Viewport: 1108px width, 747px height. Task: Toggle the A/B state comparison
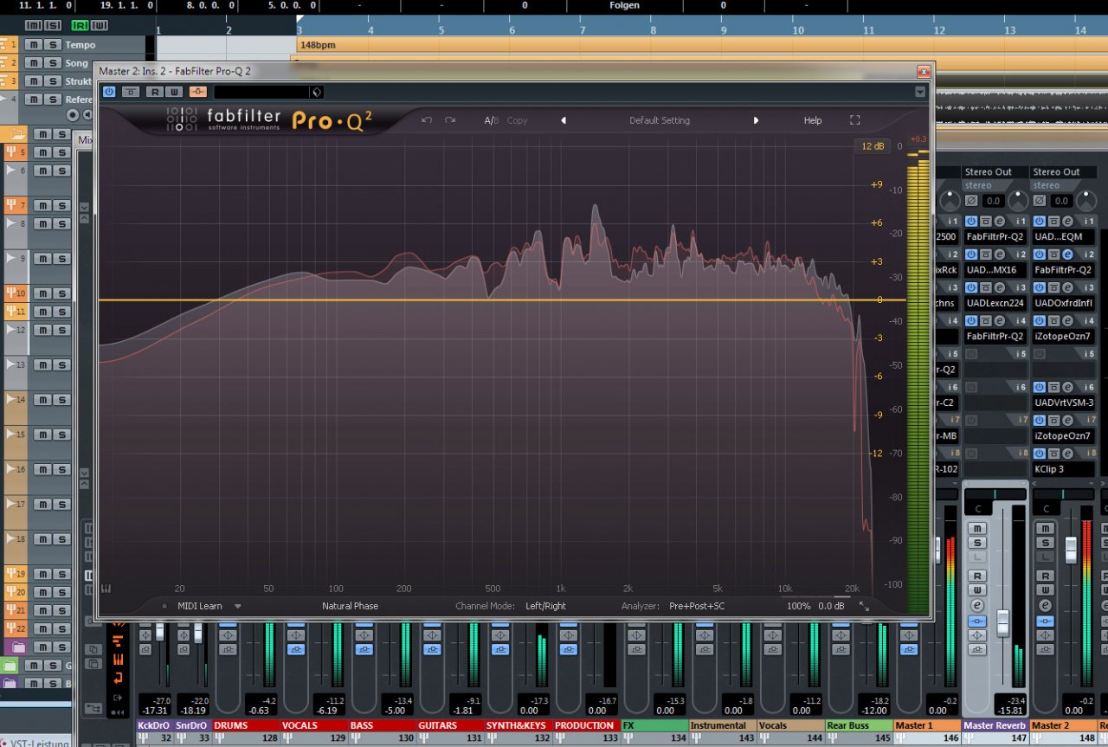coord(491,120)
